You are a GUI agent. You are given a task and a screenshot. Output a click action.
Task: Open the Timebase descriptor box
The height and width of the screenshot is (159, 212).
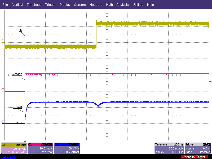(169, 148)
